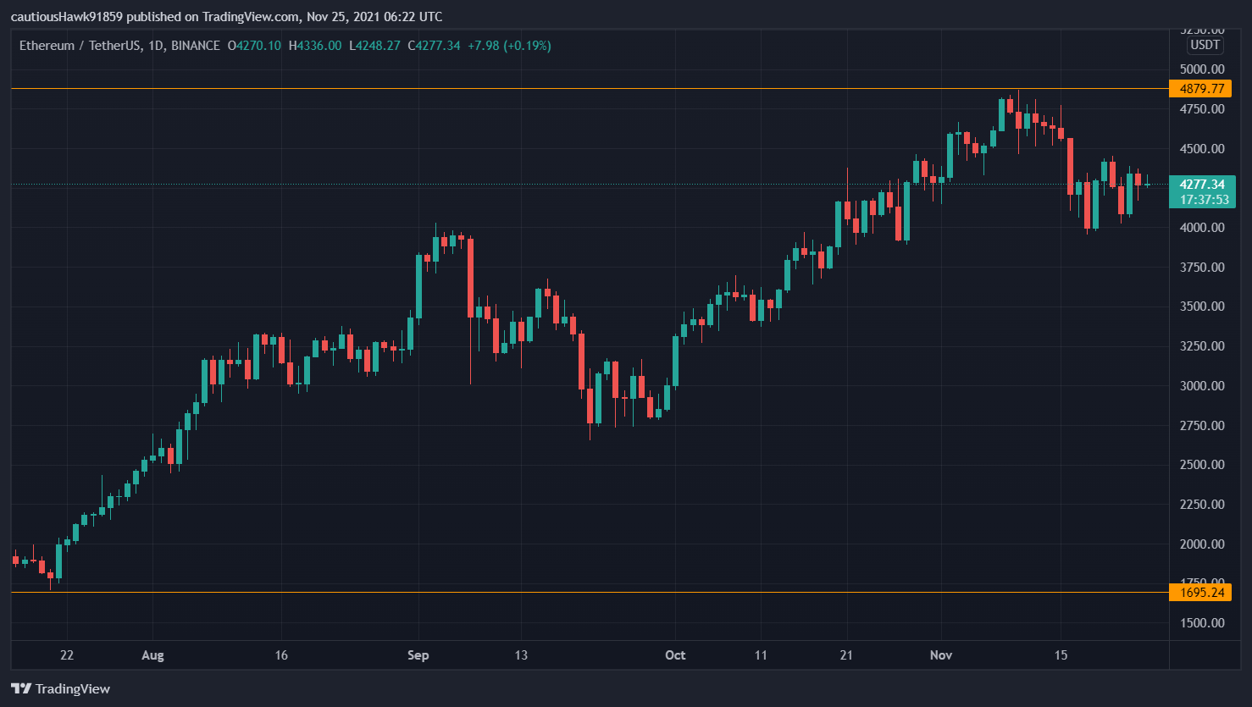Select the low value L4248.27

click(x=374, y=46)
